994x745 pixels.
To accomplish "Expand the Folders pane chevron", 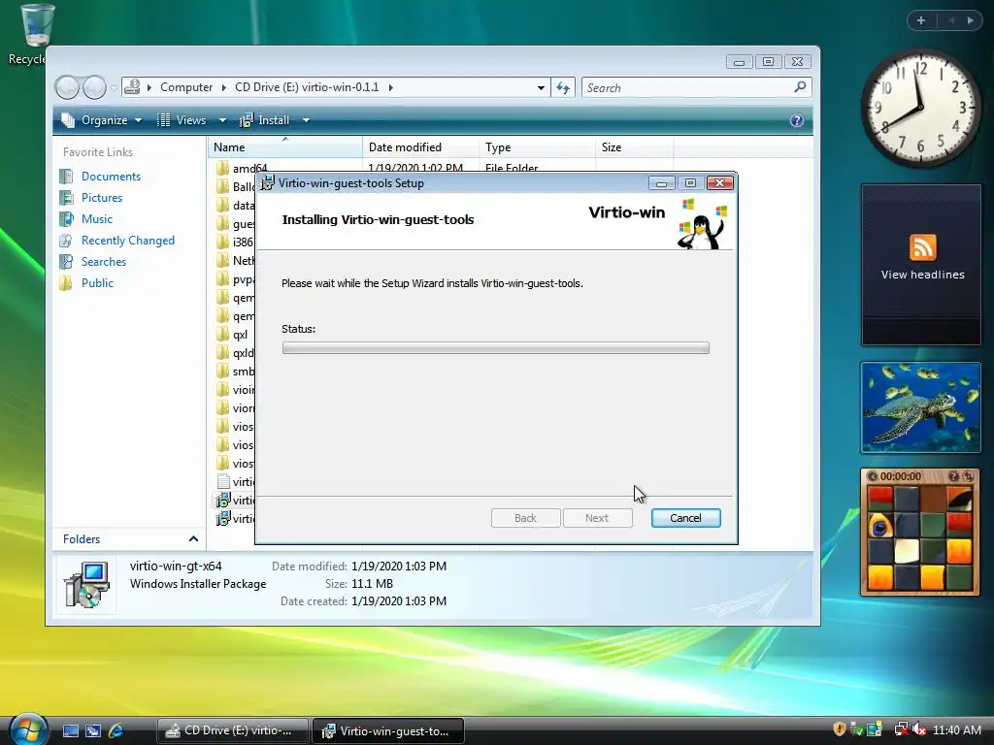I will [x=193, y=539].
